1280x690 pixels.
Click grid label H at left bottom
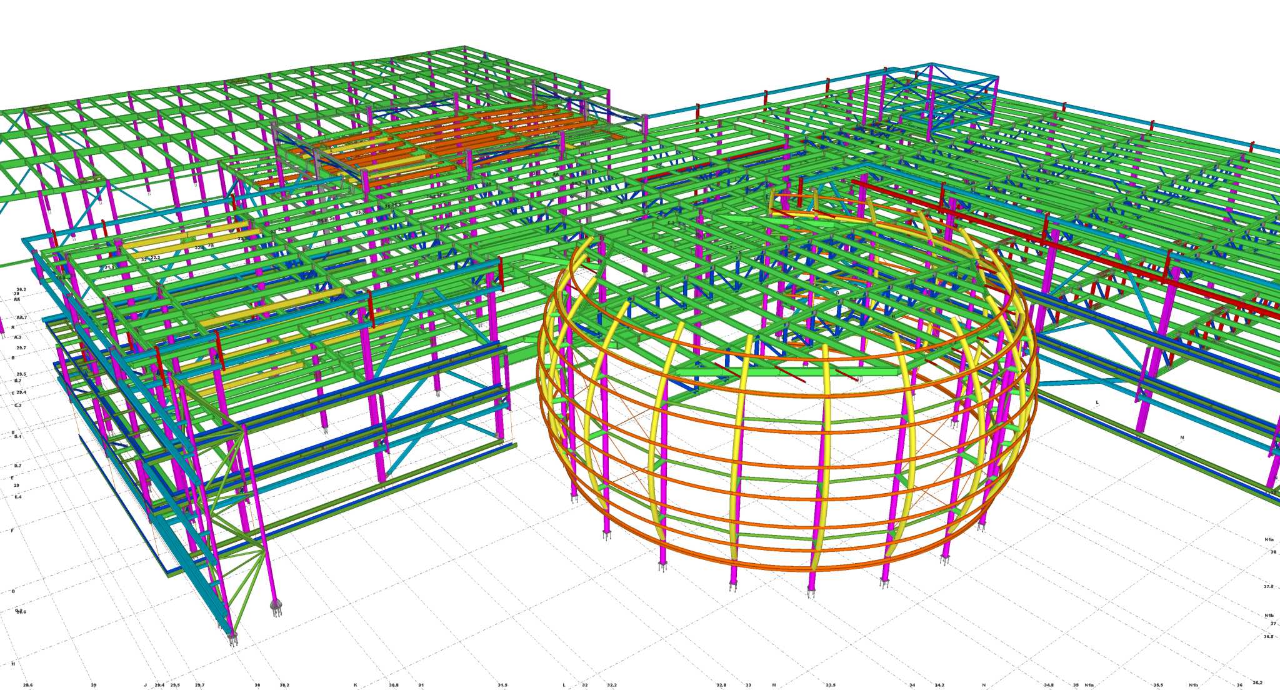coord(13,664)
